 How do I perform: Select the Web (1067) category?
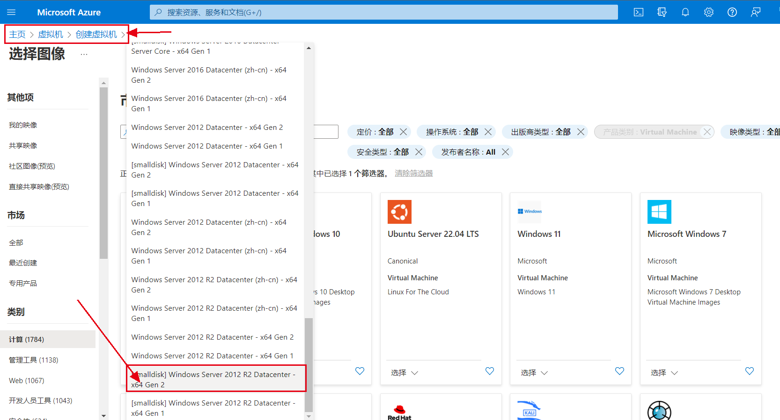(27, 380)
